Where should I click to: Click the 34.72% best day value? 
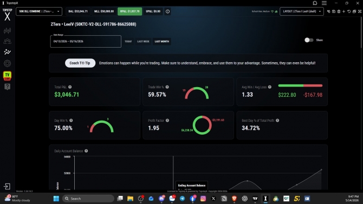(251, 128)
